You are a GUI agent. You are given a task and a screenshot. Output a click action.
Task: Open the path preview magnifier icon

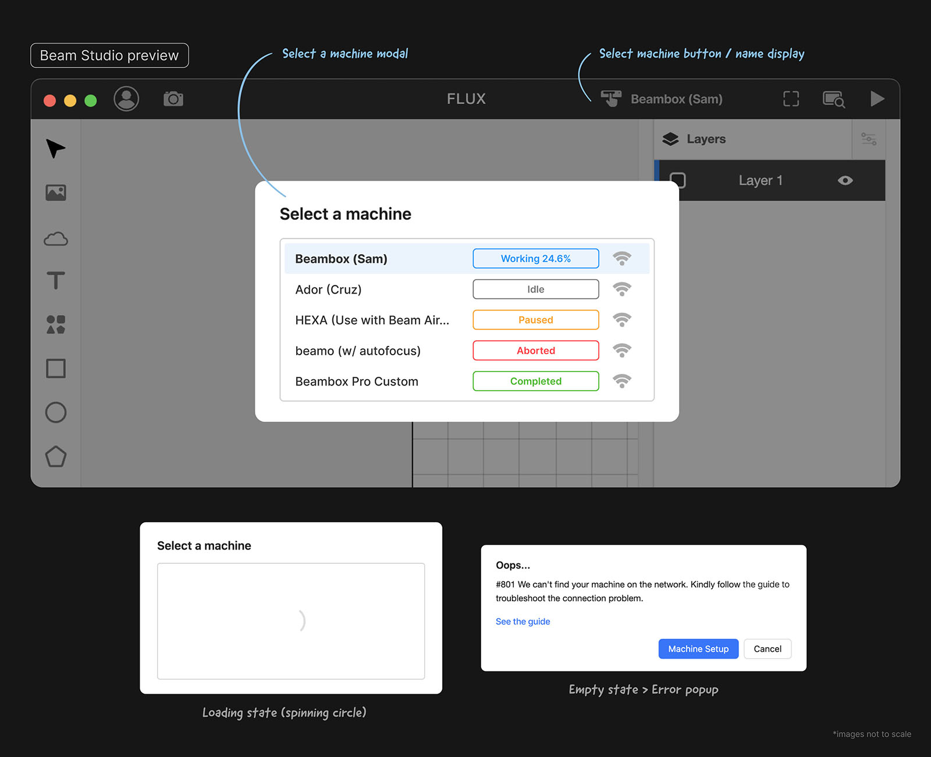(x=834, y=99)
